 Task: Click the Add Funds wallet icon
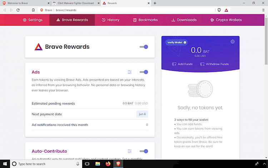pos(174,64)
